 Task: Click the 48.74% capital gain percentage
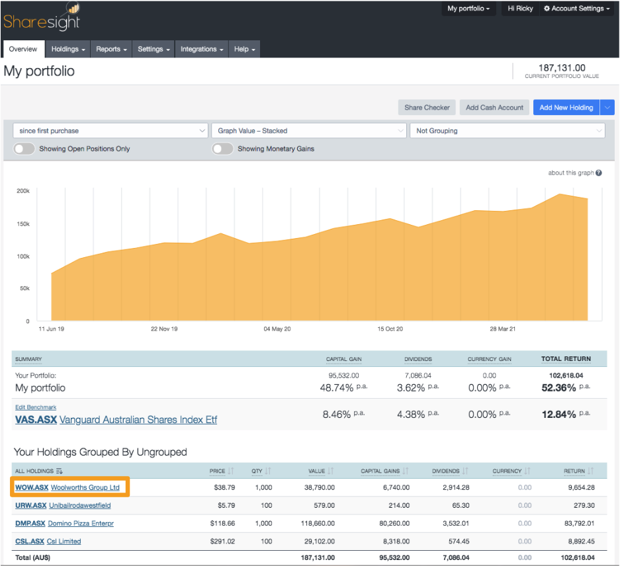point(337,387)
